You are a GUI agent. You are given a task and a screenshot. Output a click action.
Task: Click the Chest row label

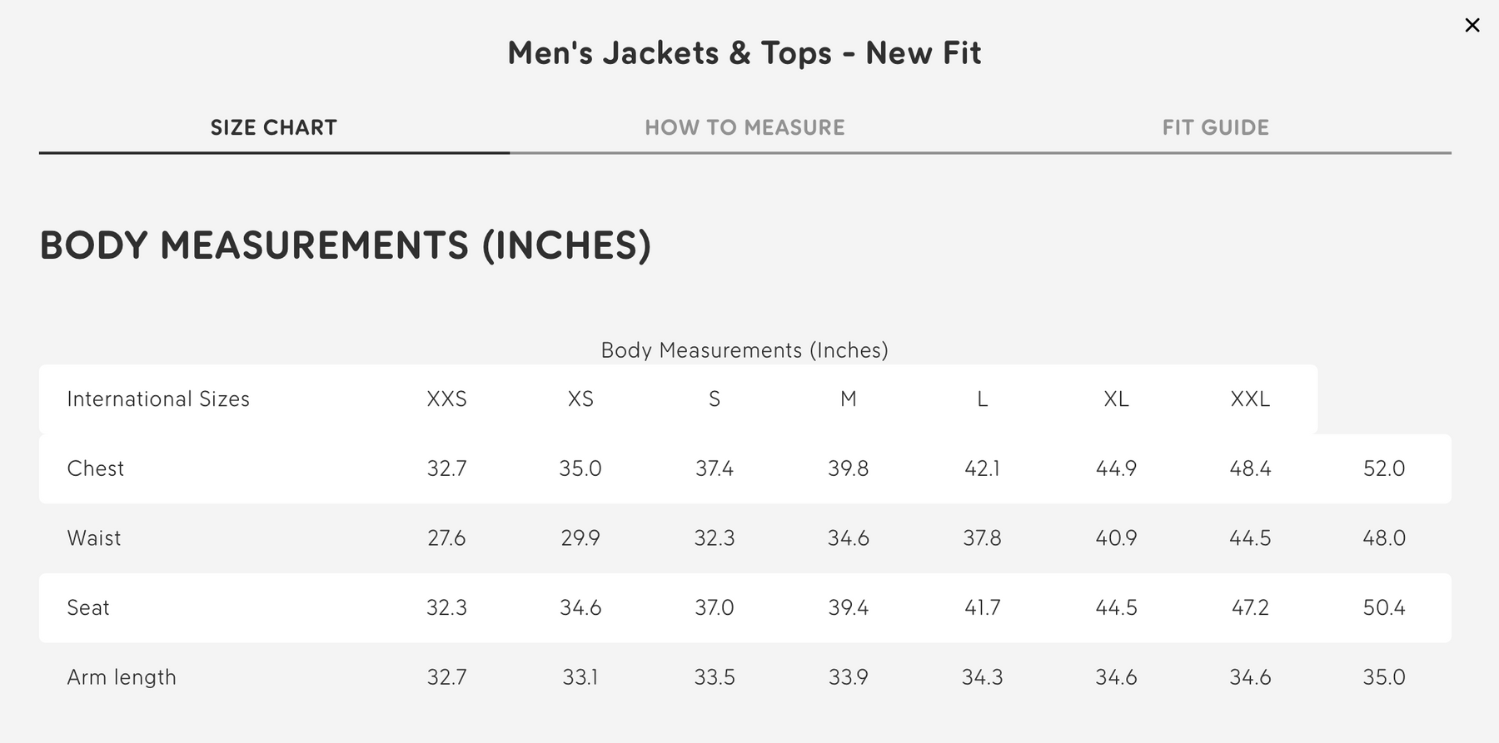(96, 468)
